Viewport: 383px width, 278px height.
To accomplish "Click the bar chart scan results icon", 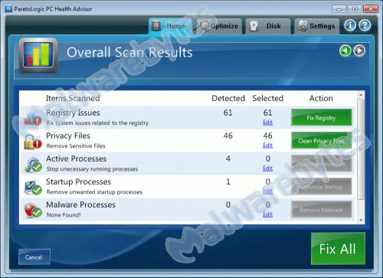I will [38, 55].
